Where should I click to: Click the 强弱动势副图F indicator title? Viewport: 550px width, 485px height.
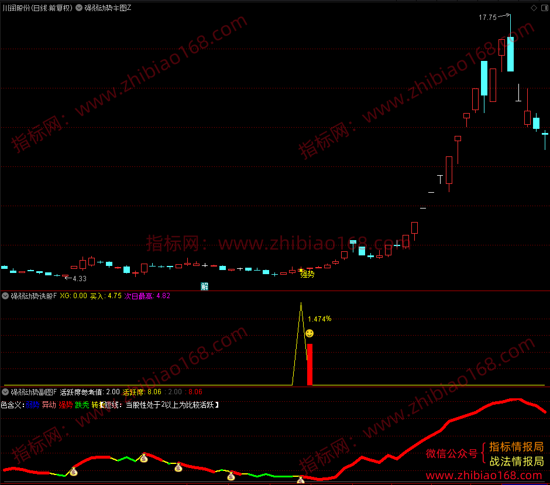[x=34, y=392]
